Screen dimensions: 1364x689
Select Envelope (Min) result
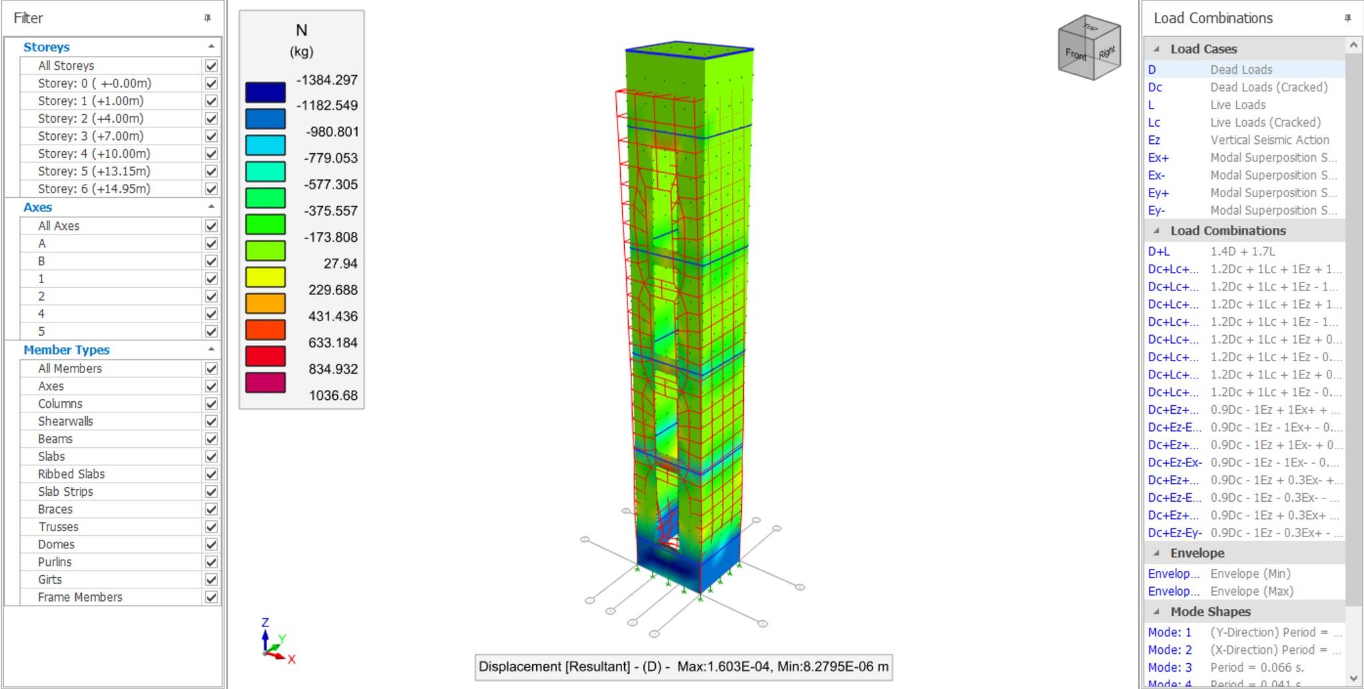click(1245, 574)
